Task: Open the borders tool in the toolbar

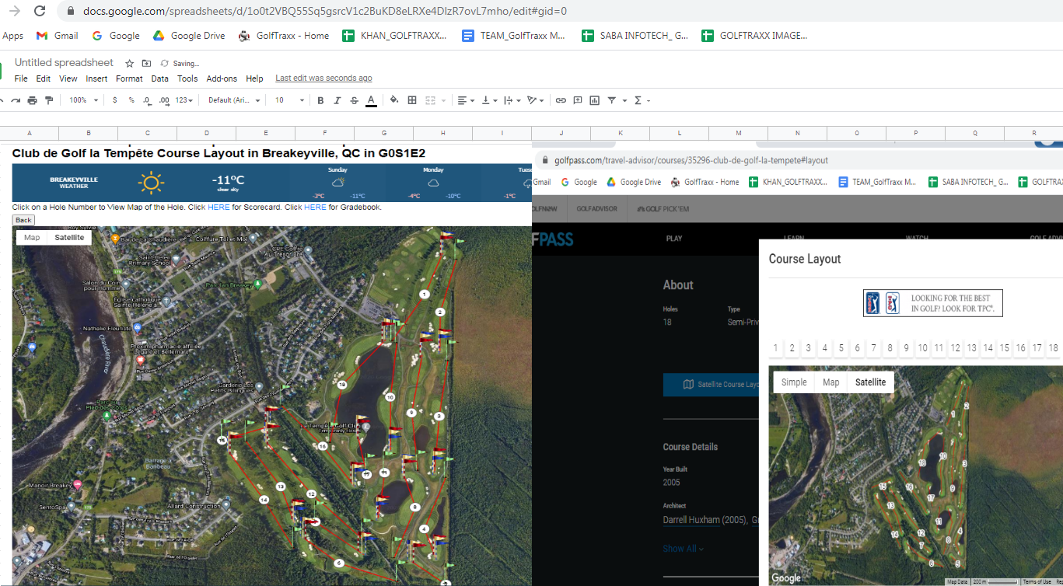Action: pos(412,100)
